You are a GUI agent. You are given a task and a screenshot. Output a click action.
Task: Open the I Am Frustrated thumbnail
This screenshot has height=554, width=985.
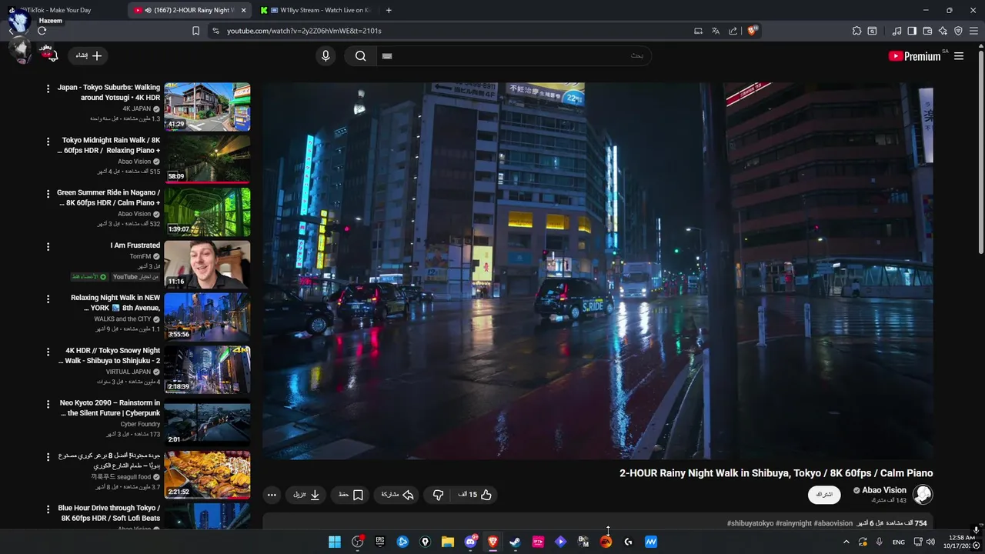207,264
